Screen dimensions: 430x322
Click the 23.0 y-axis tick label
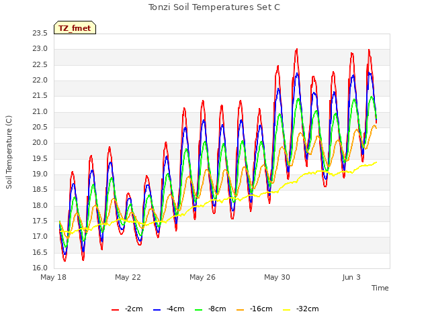pos(40,49)
